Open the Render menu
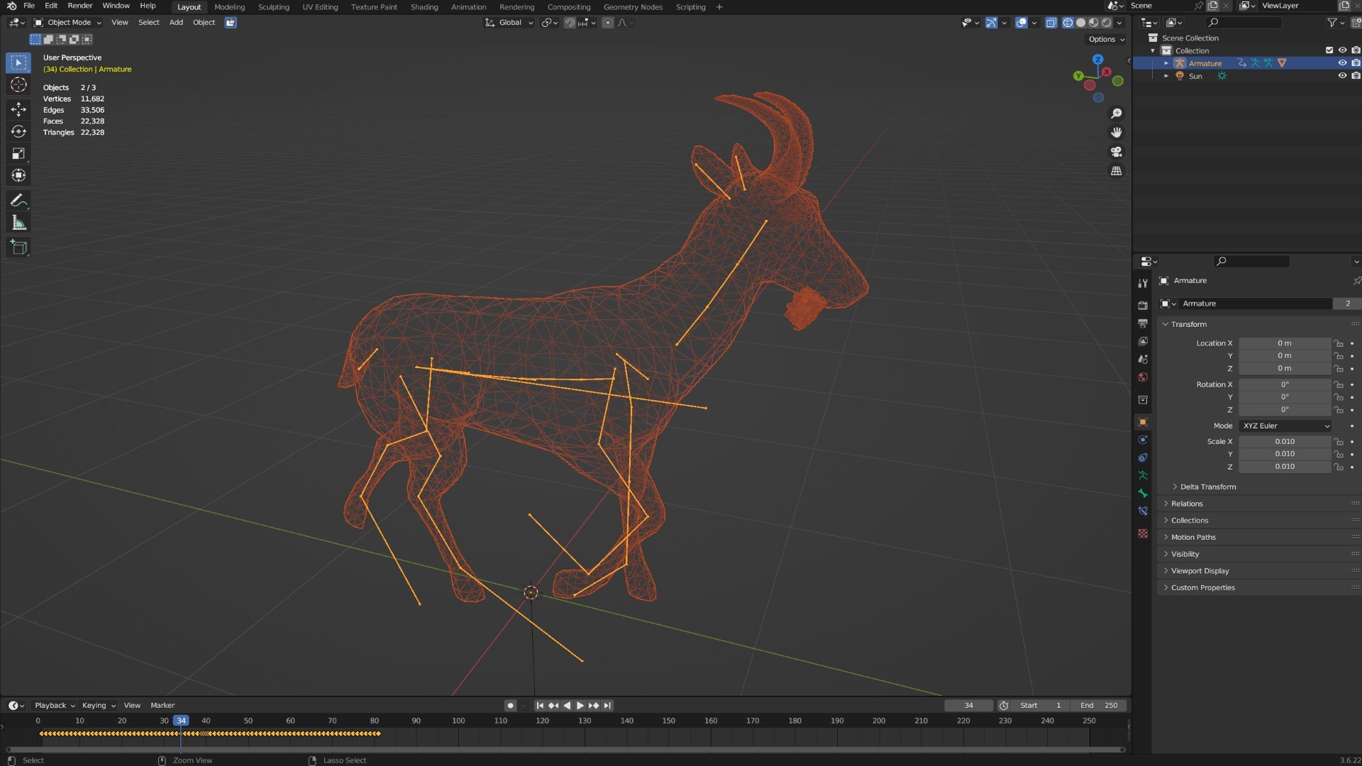This screenshot has height=766, width=1362. coord(80,6)
